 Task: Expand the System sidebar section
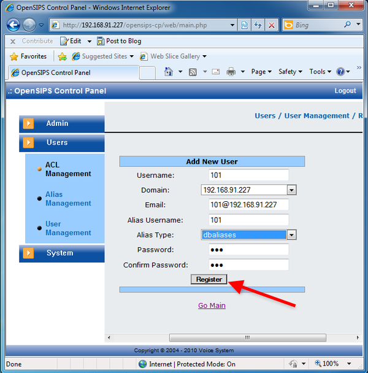62,253
